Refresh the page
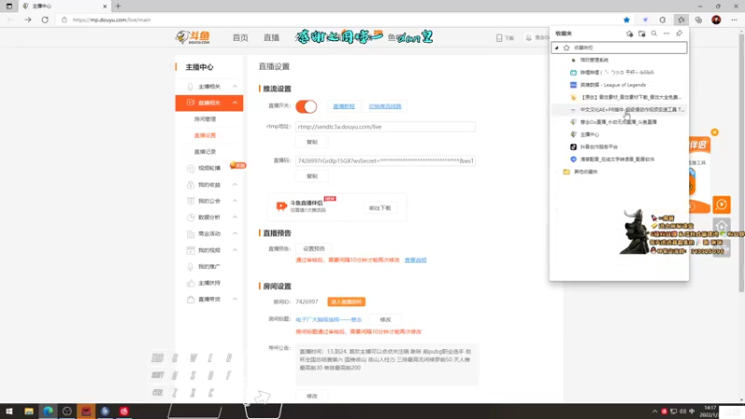The height and width of the screenshot is (419, 745). [45, 20]
